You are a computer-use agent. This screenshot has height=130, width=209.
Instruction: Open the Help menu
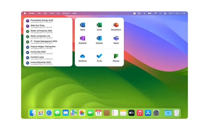[74, 13]
